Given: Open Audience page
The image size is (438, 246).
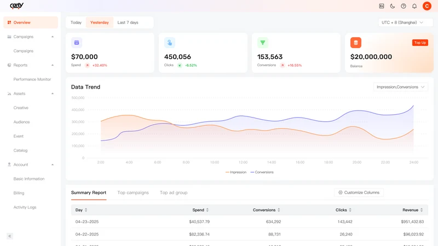Looking at the screenshot, I should [x=21, y=122].
